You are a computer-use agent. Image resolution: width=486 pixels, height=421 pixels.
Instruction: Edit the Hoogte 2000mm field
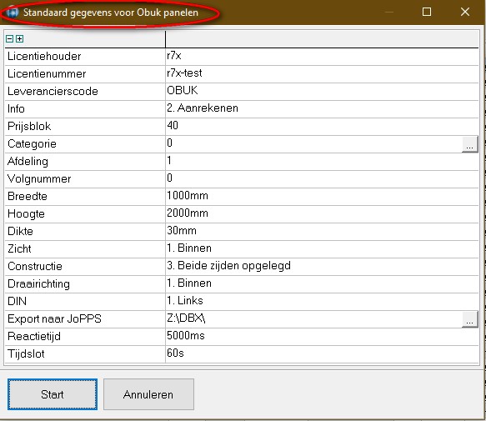click(x=322, y=214)
